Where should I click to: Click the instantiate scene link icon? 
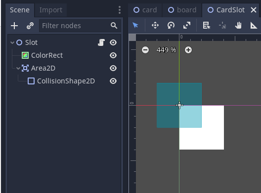click(x=30, y=26)
